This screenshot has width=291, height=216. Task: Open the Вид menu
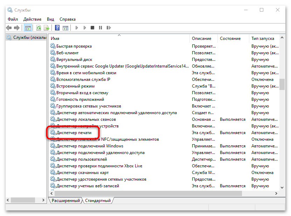pos(50,19)
